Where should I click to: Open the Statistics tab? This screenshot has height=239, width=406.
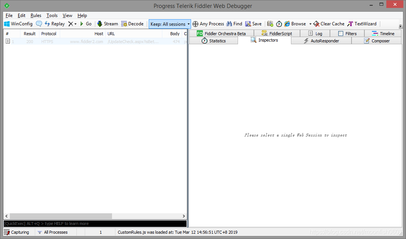[214, 40]
